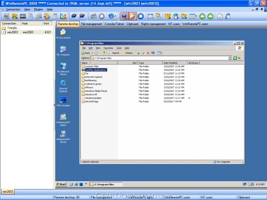Image resolution: width=267 pixels, height=200 pixels.
Task: Select the NetMeeting folder
Action: tap(89, 80)
